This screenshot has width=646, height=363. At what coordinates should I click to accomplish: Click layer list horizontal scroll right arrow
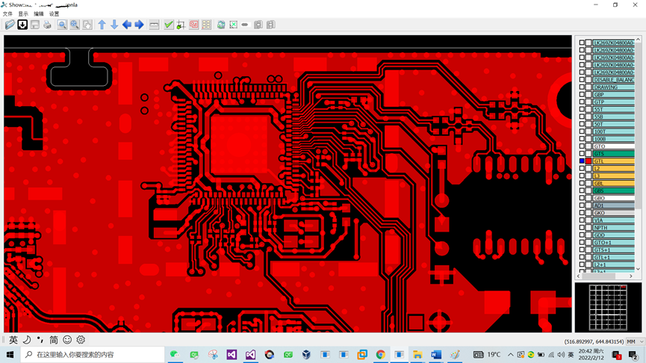(x=631, y=276)
